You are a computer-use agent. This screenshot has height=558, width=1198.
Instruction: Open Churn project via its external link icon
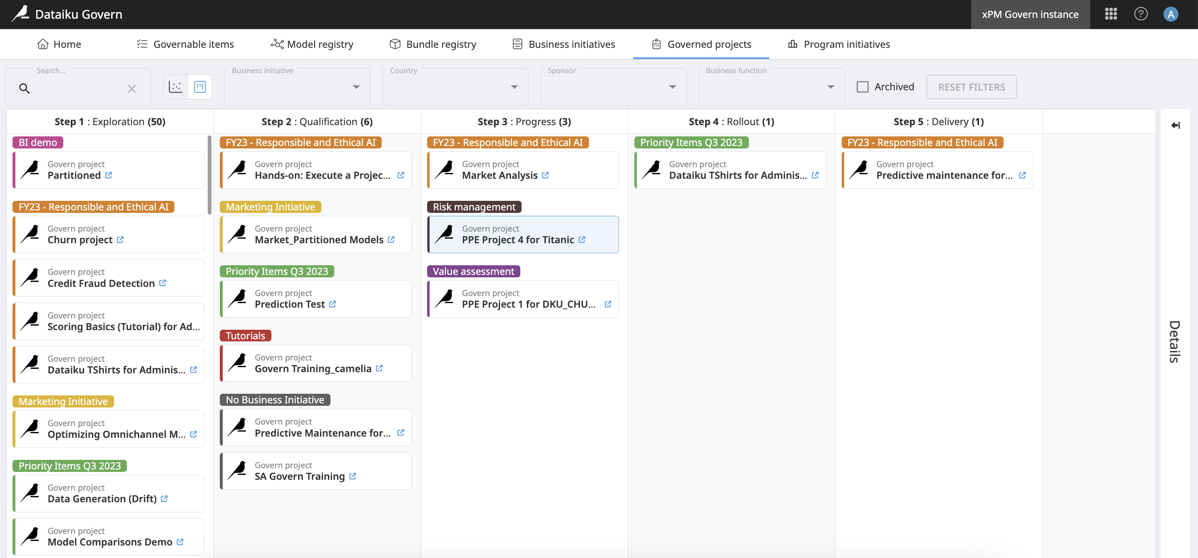[x=120, y=240]
